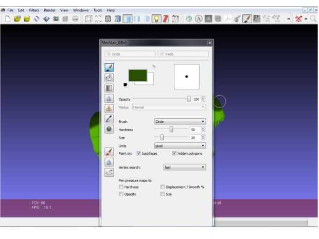
Task: Click the Opacity slider handle
Action: click(189, 99)
